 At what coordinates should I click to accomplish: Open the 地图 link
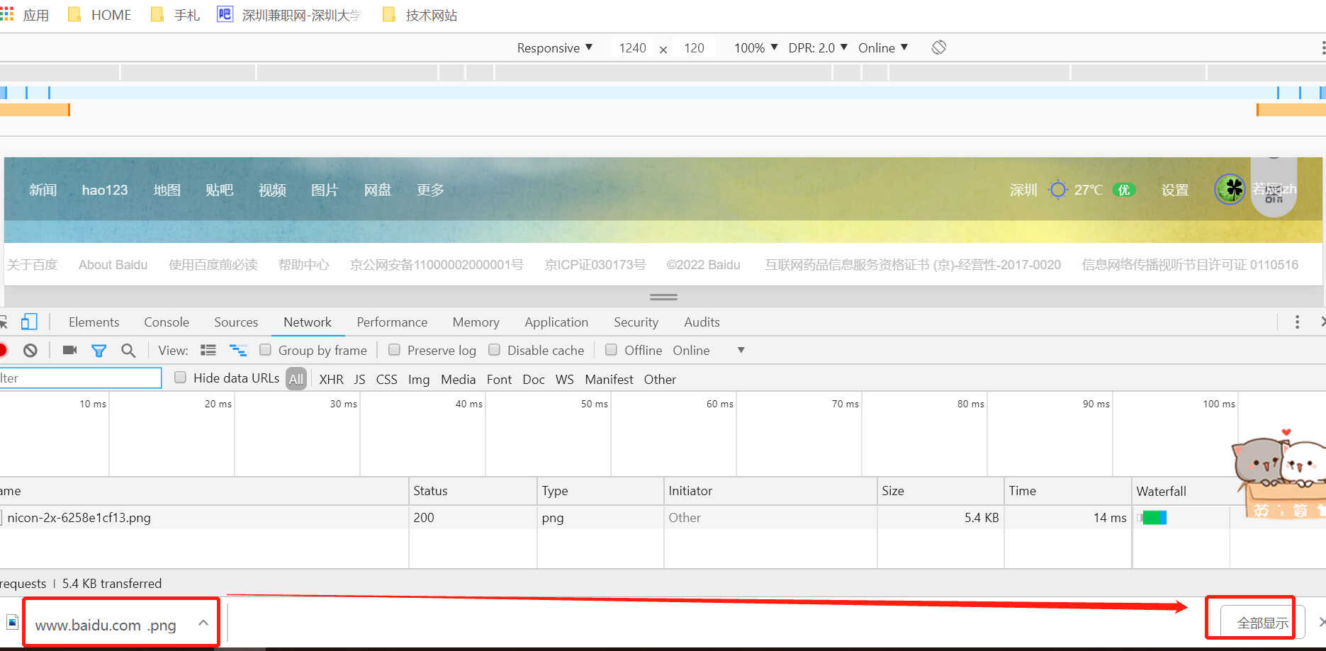pyautogui.click(x=167, y=190)
